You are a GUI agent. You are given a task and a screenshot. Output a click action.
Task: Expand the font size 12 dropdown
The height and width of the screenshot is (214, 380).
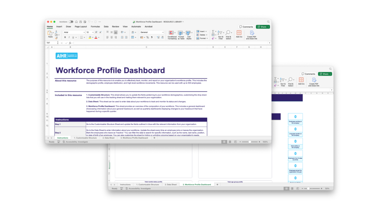93,32
